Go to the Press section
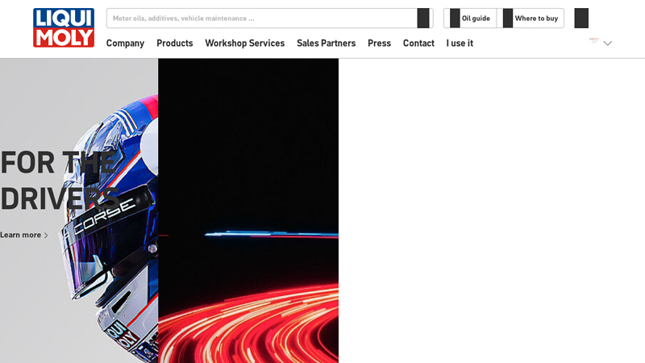 point(379,44)
